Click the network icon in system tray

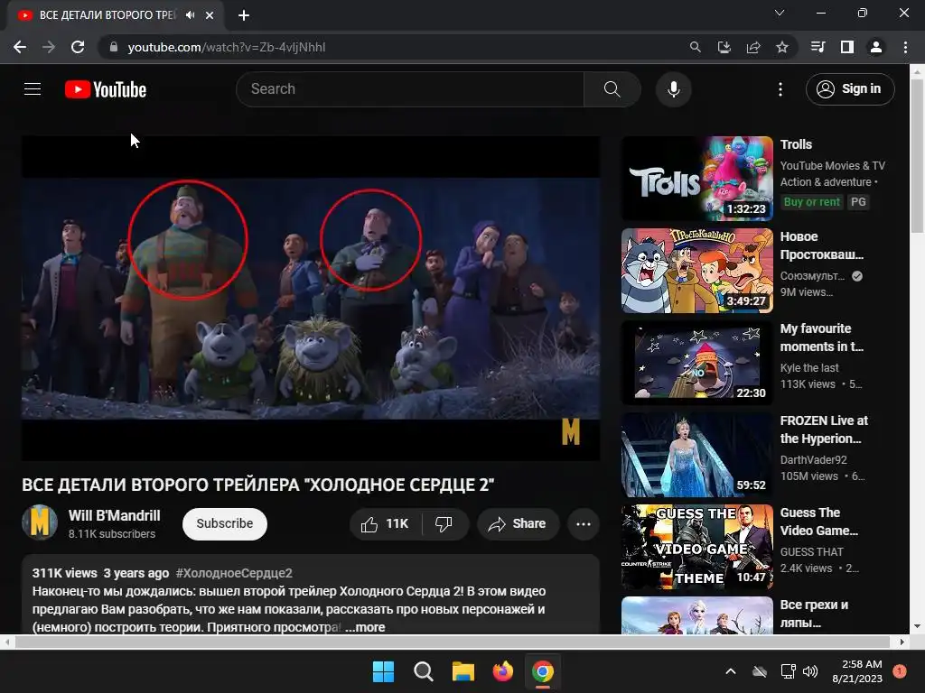(788, 671)
